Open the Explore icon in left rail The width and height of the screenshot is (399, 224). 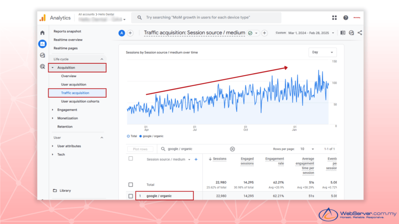coord(42,55)
